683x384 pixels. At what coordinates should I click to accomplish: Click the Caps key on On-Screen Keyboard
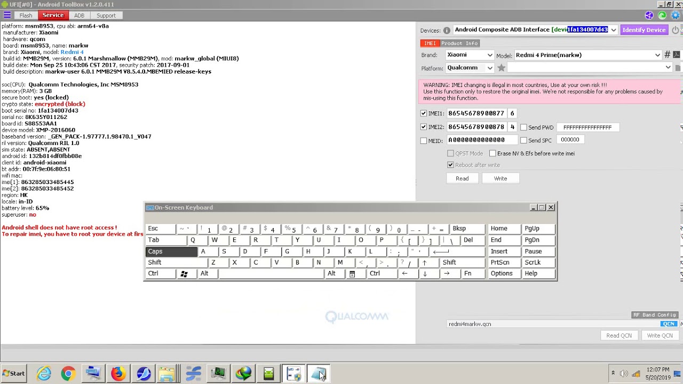(x=171, y=252)
